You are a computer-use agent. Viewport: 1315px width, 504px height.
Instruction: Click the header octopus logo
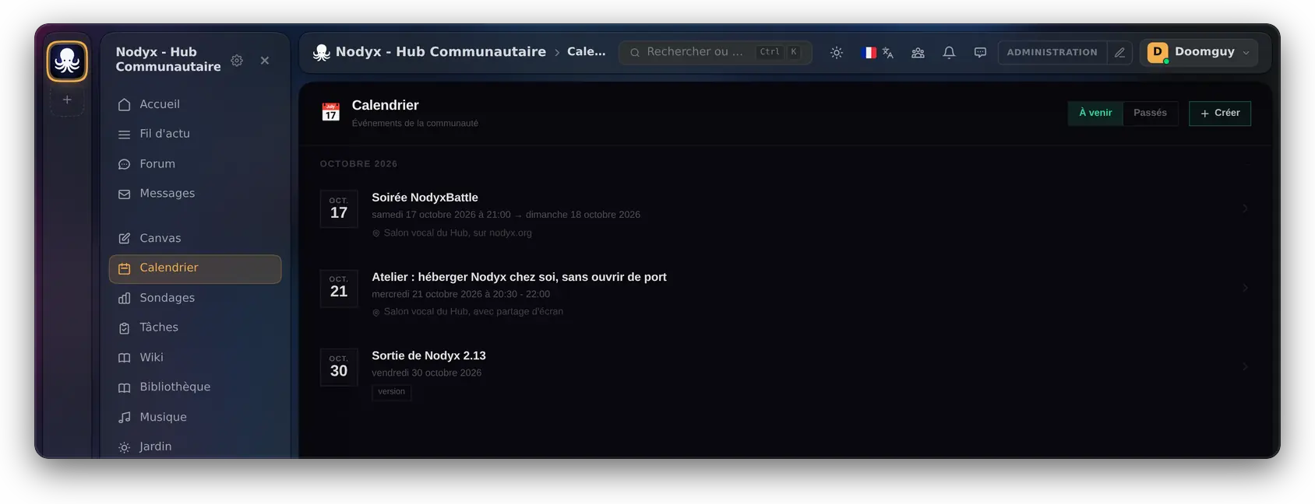pos(321,52)
